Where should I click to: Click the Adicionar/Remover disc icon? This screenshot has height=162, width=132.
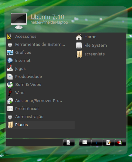10,100
